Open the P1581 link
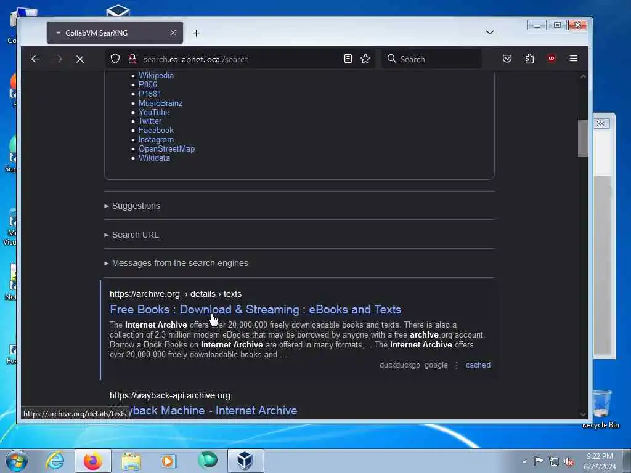This screenshot has height=473, width=631. (150, 94)
